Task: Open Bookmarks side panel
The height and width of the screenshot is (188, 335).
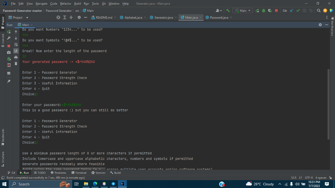Action: point(3,137)
